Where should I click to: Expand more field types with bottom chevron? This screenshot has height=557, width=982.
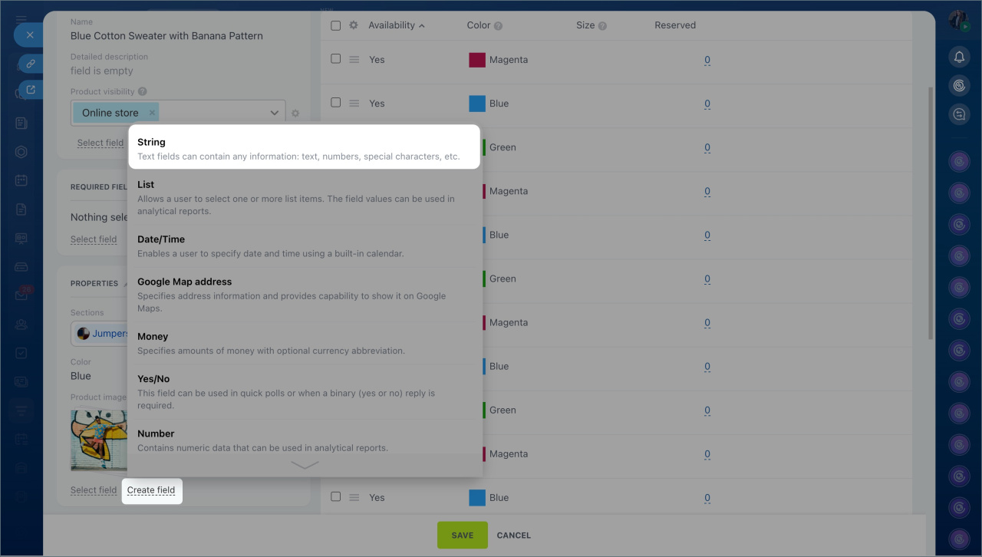pos(305,465)
